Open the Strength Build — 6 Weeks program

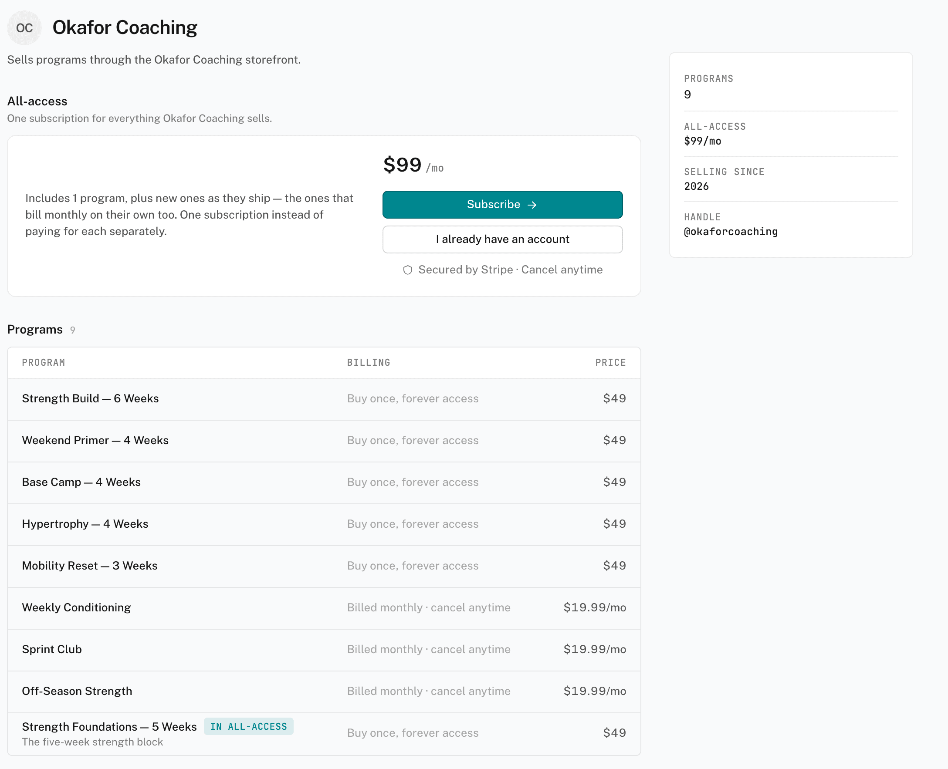click(x=324, y=398)
